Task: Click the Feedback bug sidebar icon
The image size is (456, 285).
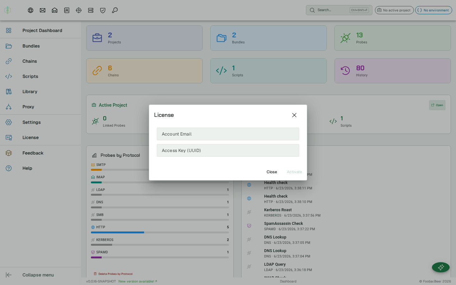Action: click(9, 153)
